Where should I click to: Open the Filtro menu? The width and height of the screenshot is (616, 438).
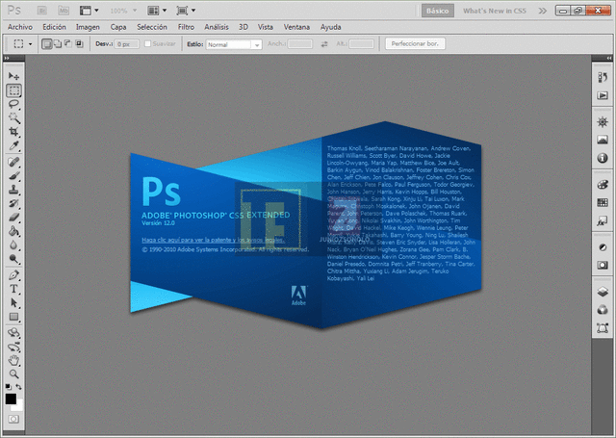click(186, 27)
